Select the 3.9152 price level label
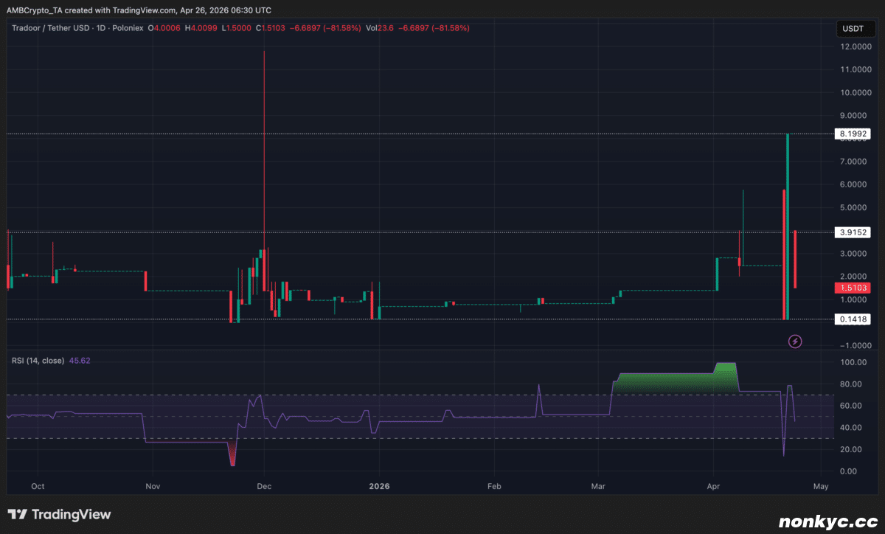885x534 pixels. [853, 232]
